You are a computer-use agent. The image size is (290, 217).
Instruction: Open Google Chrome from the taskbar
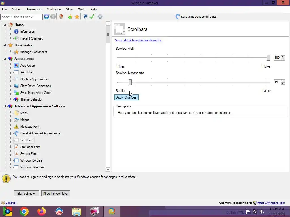pos(24,211)
